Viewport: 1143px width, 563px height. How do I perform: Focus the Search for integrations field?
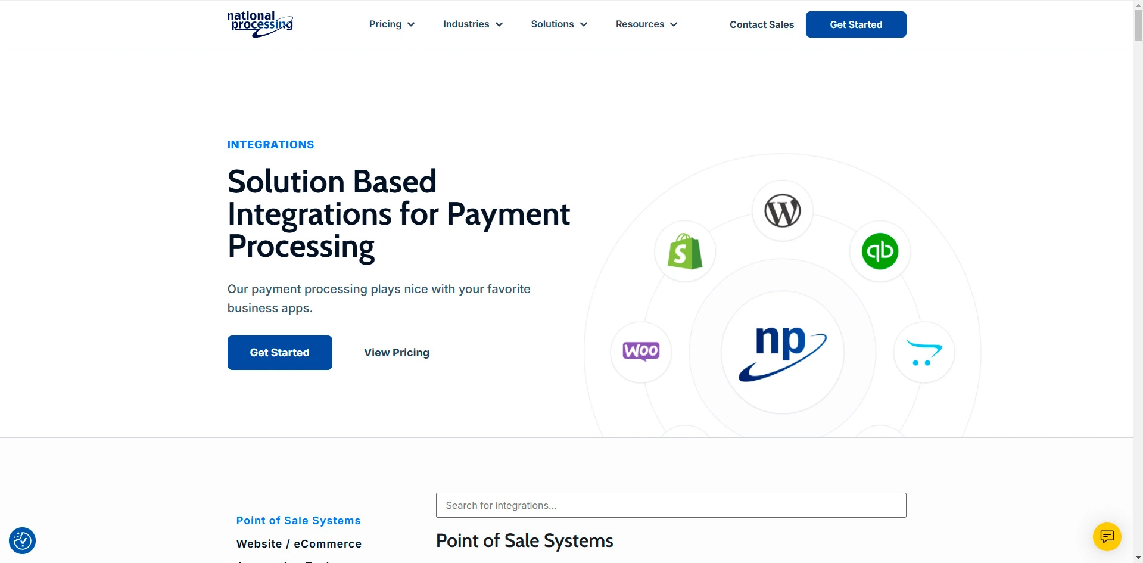[671, 505]
